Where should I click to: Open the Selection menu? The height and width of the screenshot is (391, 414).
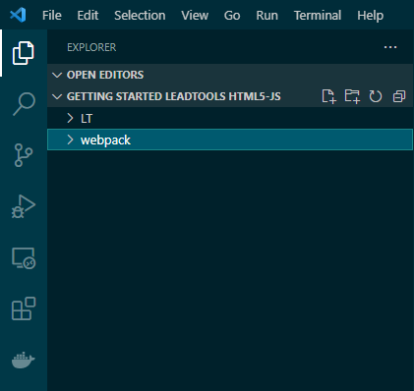point(140,15)
